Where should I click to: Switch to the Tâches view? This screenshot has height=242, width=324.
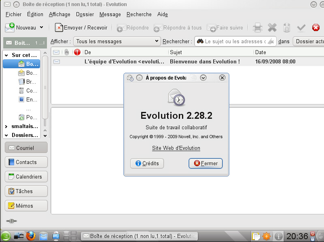26,191
